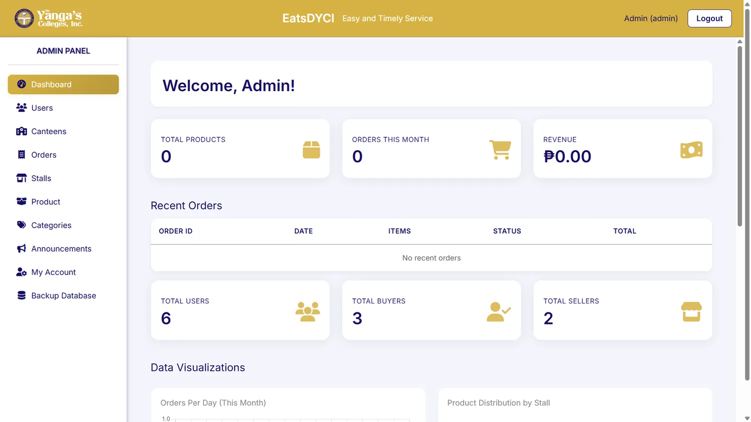Click the TOTAL column header

point(625,231)
